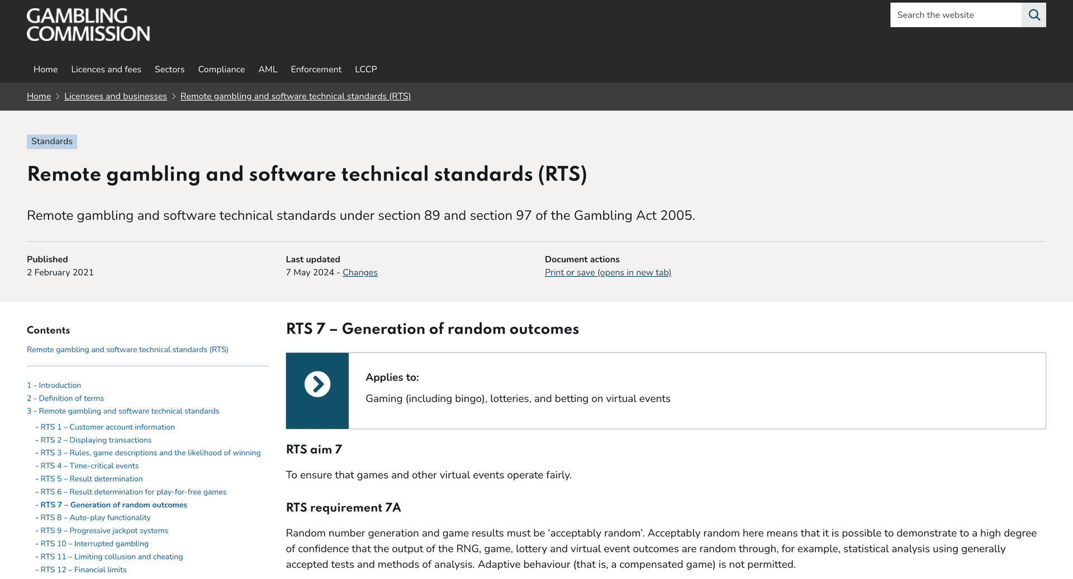Open the AML menu item
Viewport: 1073px width, 579px height.
268,69
